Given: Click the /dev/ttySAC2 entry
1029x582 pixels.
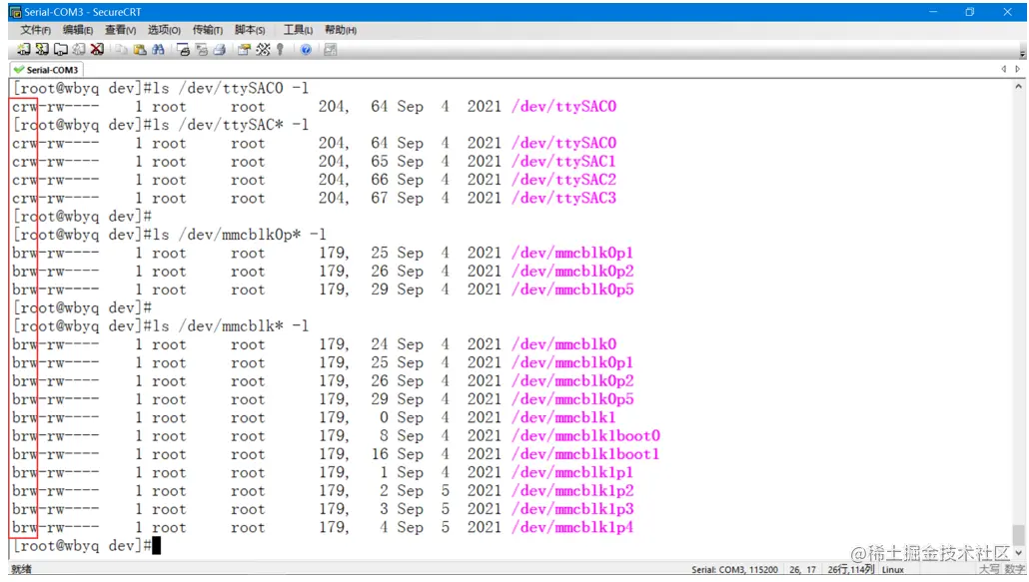Looking at the screenshot, I should click(563, 180).
